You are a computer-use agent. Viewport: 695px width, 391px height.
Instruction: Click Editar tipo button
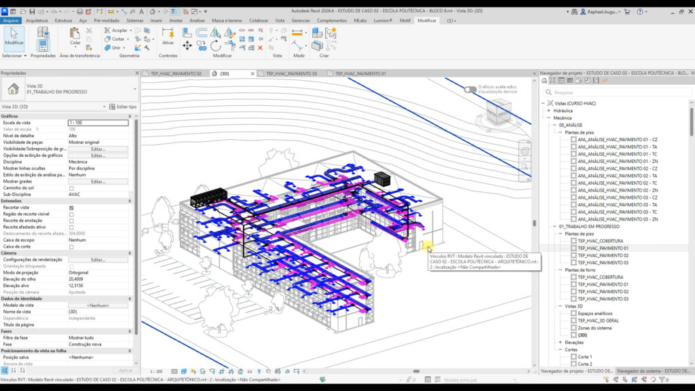point(123,107)
